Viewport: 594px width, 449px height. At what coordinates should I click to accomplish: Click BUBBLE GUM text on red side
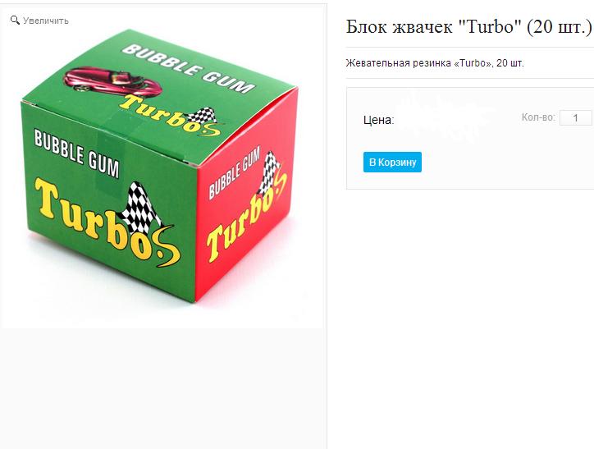[234, 172]
